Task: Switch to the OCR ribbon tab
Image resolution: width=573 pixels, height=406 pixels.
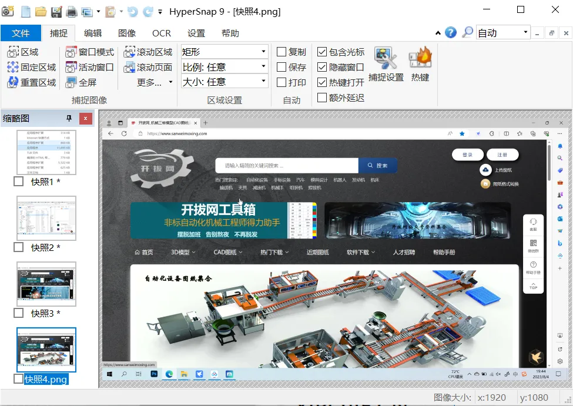Action: (x=162, y=33)
